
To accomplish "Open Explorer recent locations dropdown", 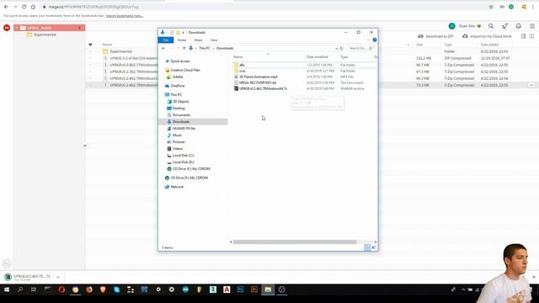I will pos(178,49).
